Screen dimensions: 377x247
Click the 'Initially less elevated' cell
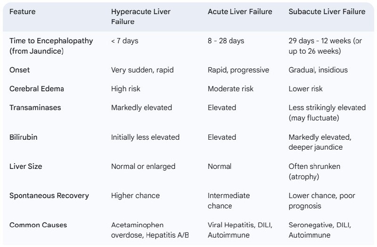pyautogui.click(x=145, y=137)
